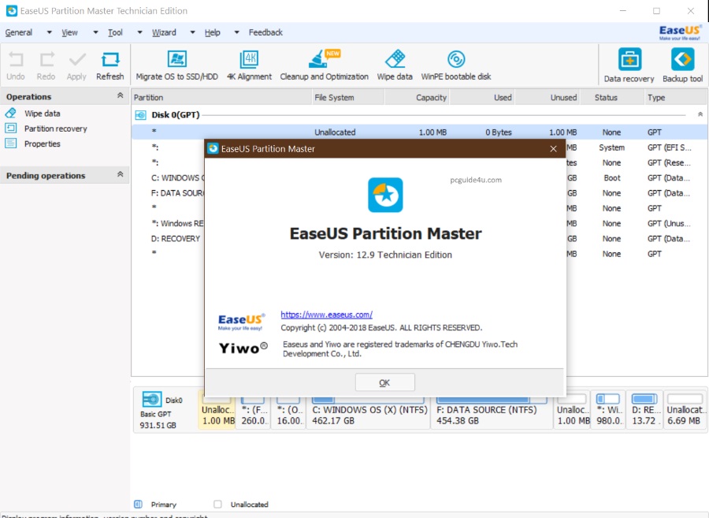The width and height of the screenshot is (709, 518).
Task: Select Partition recovery in Operations panel
Action: 56,129
